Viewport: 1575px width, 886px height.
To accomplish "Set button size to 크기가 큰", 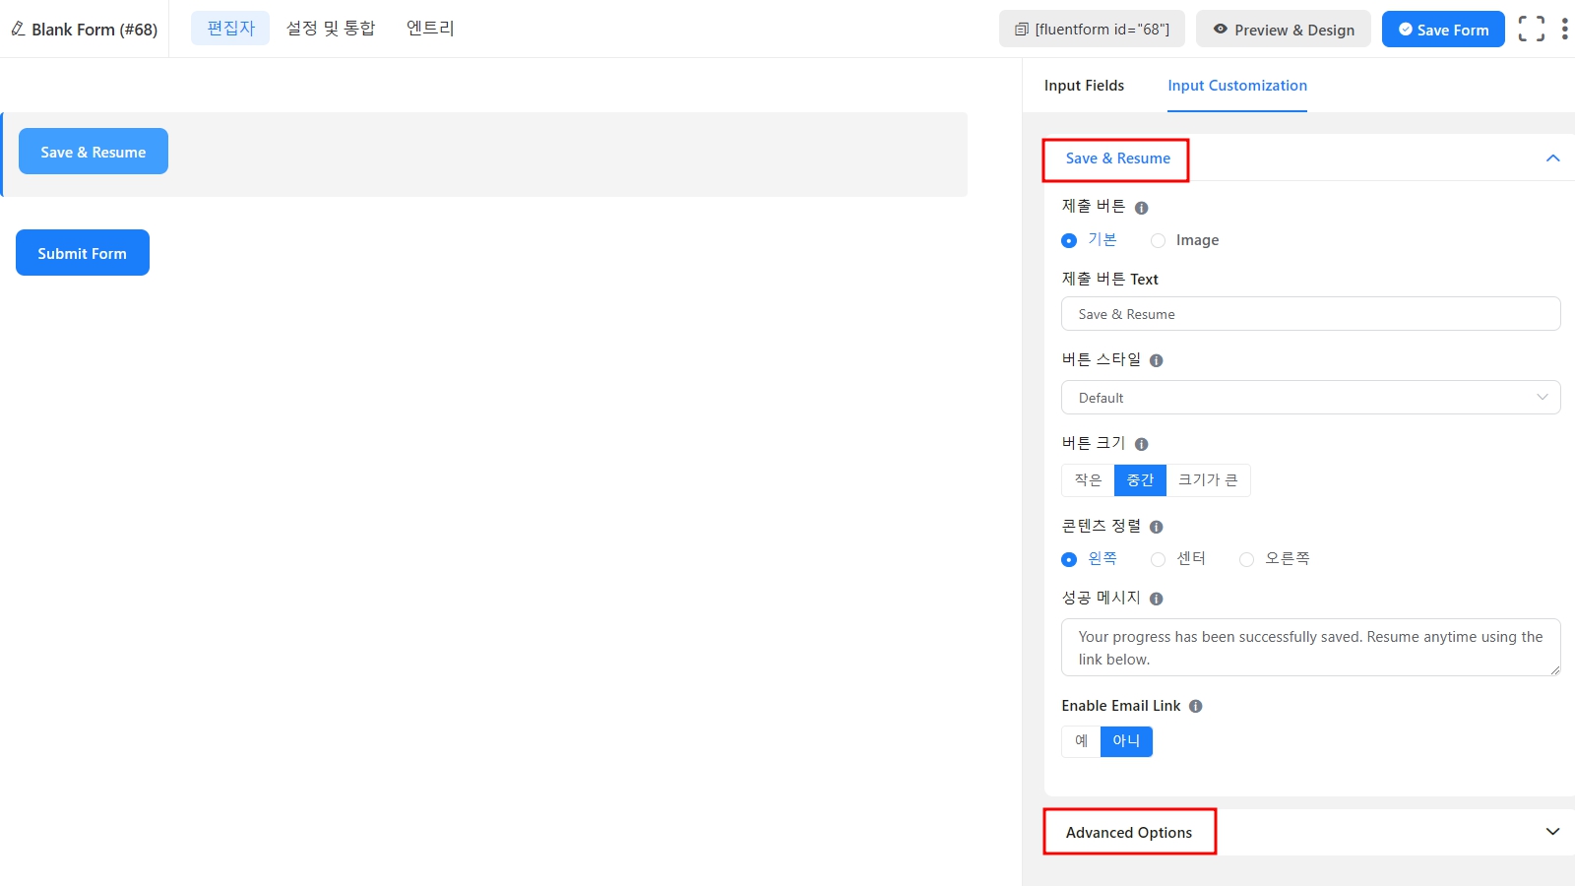I will click(x=1208, y=480).
